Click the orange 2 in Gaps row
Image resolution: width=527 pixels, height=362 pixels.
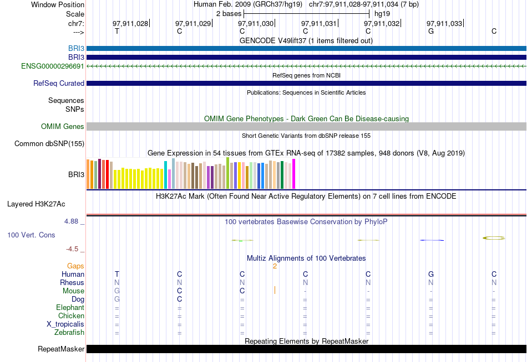[275, 266]
